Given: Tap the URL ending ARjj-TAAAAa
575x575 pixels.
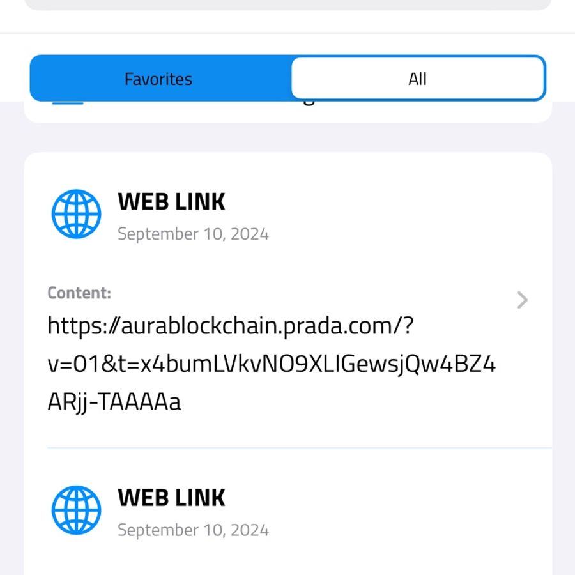Looking at the screenshot, I should coord(114,402).
